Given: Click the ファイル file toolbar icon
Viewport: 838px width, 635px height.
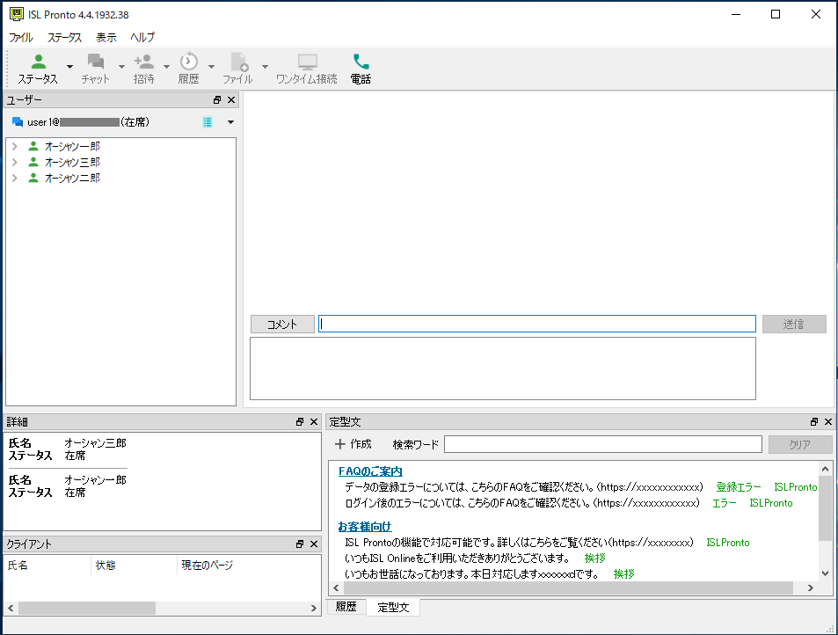Looking at the screenshot, I should pyautogui.click(x=239, y=62).
